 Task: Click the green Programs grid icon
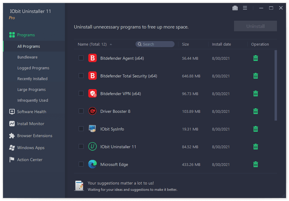click(x=12, y=35)
